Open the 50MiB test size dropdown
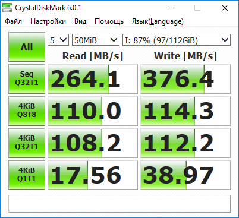Screen dimensions: 239x218 [96, 40]
